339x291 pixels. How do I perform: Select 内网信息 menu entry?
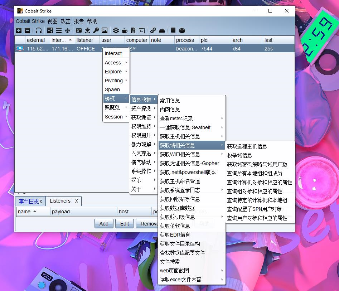tap(192, 110)
